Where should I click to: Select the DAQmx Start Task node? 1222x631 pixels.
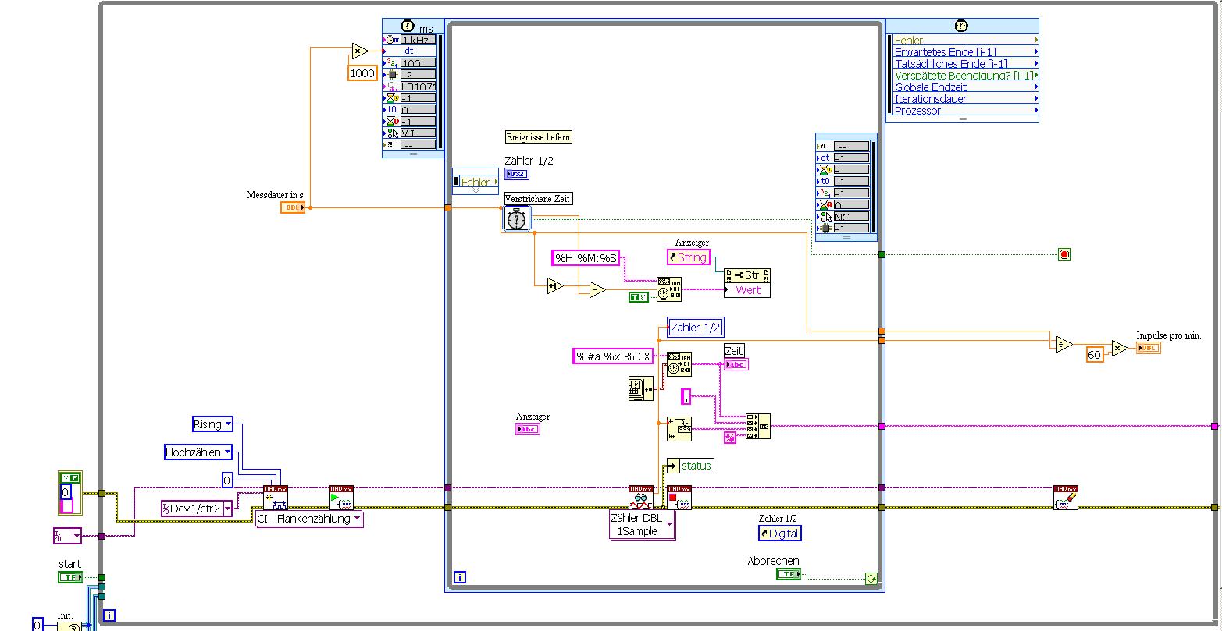[341, 498]
